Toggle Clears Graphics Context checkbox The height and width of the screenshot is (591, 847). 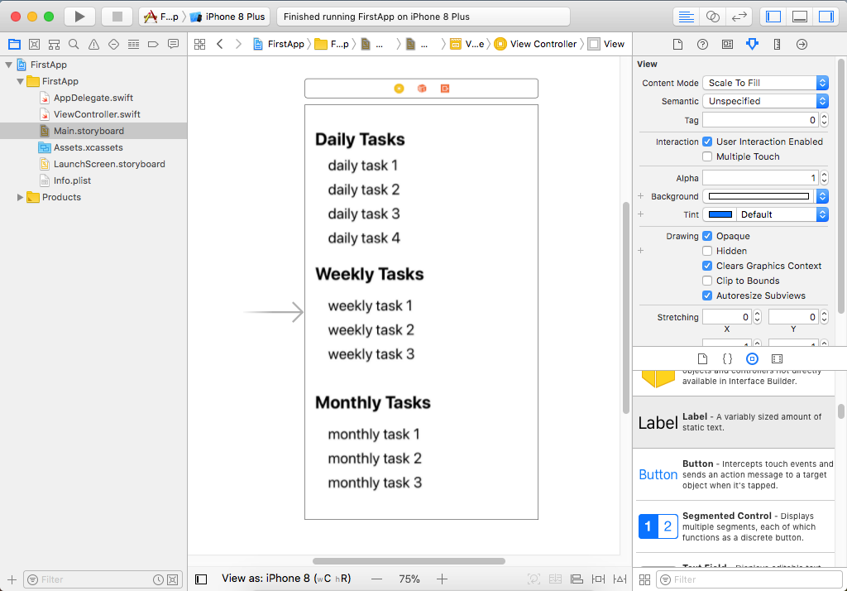pos(707,266)
